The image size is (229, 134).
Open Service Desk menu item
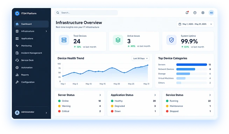[x=31, y=60]
